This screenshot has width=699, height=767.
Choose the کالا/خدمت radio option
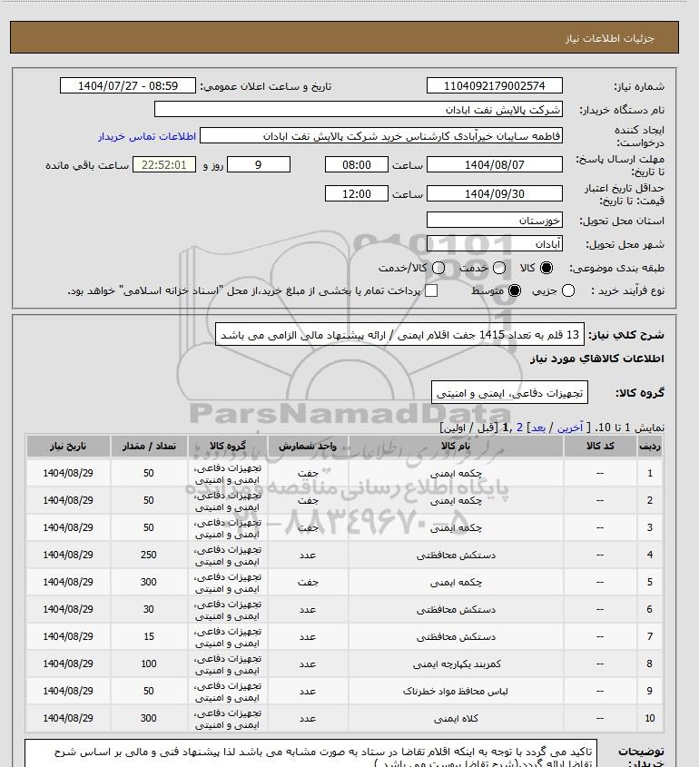coord(438,268)
